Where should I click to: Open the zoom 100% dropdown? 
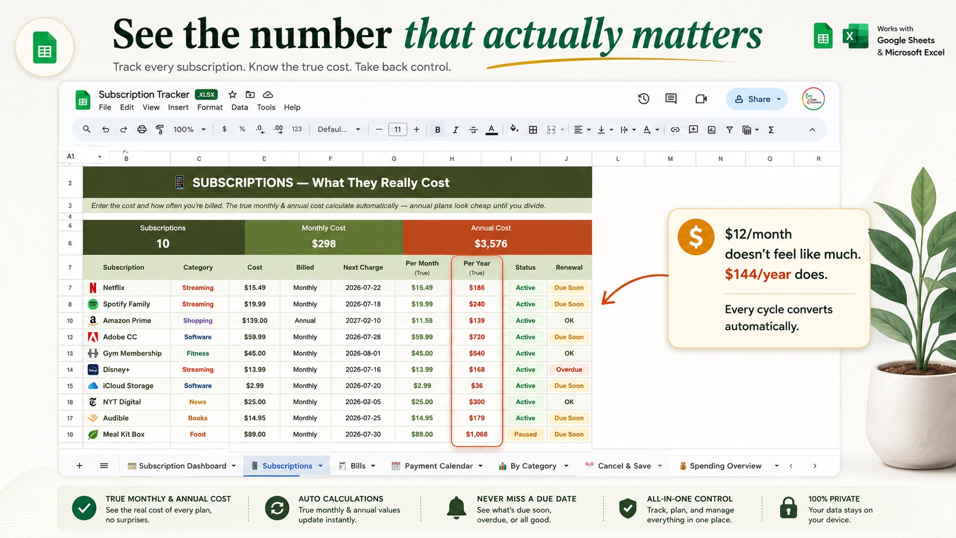[x=189, y=130]
